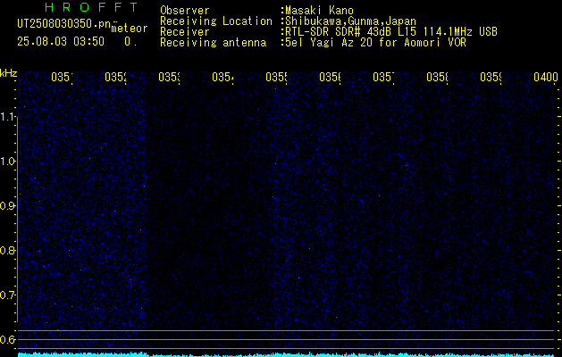This screenshot has height=357, width=562.
Task: Select the filename UT2508030350.pn text
Action: click(63, 23)
